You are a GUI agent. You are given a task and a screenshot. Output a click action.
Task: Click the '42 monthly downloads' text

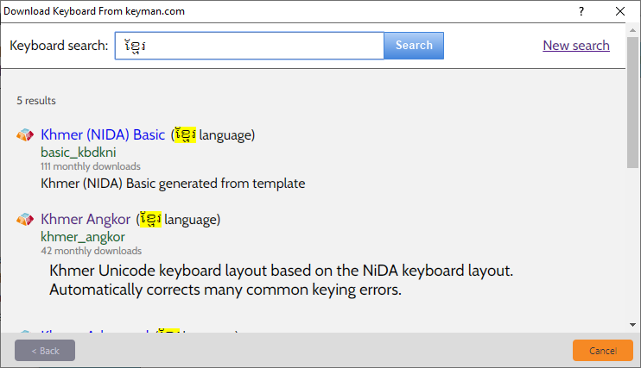click(92, 251)
